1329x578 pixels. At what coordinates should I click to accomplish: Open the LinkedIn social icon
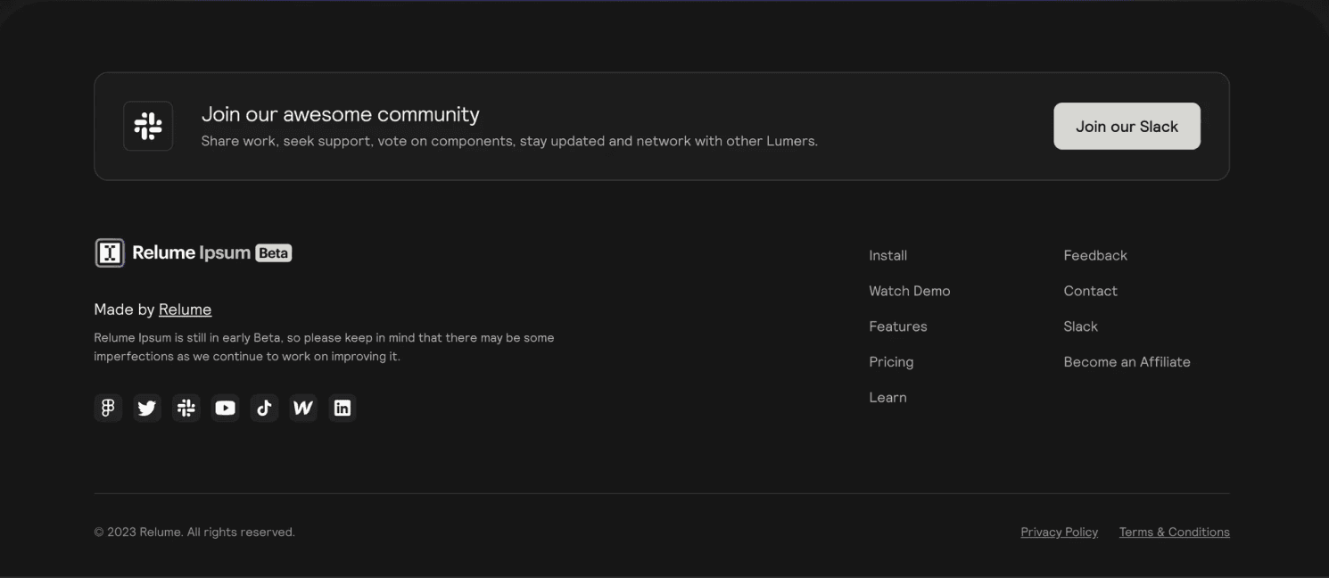click(343, 408)
